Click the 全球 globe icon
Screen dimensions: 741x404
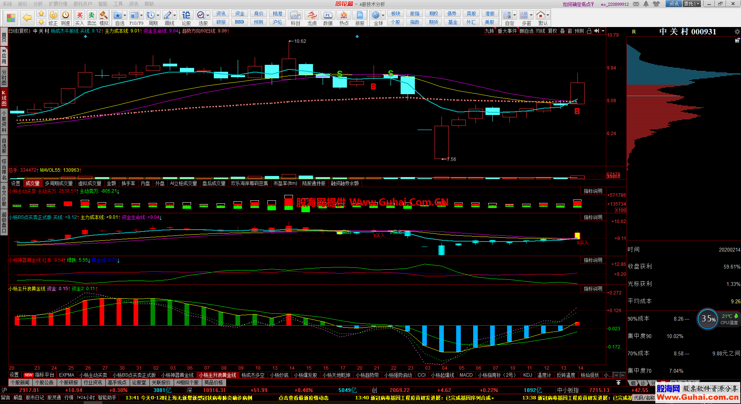point(376,15)
